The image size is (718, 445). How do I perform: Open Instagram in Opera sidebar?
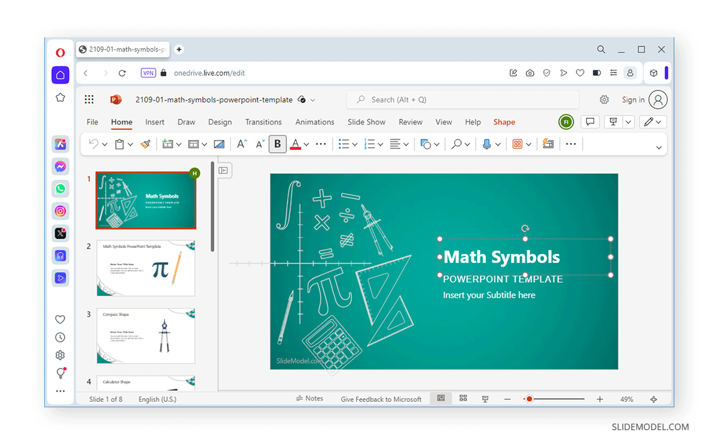(60, 211)
